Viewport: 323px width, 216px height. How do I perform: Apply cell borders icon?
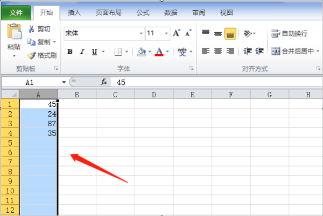118,52
